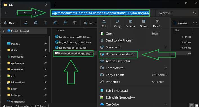Open Properties from context menu
The height and width of the screenshot is (107, 199).
point(134,82)
